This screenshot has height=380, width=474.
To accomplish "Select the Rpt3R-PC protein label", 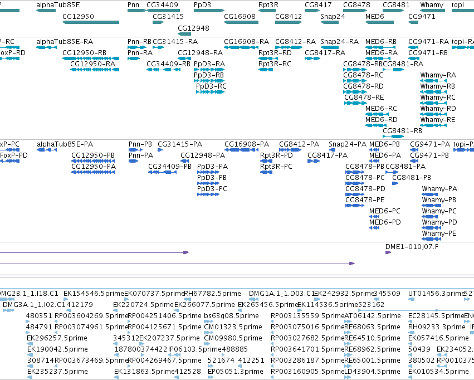I will tap(276, 167).
